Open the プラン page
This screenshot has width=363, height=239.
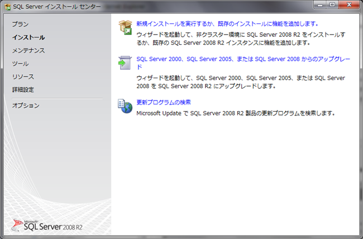20,24
